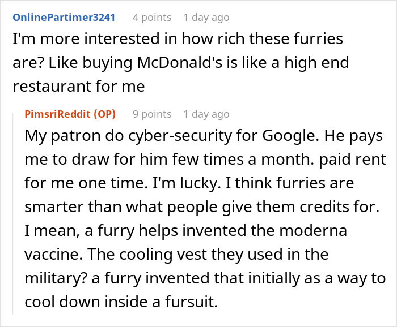
Task: Open OnlinePartimer3241's user profile
Action: 64,17
